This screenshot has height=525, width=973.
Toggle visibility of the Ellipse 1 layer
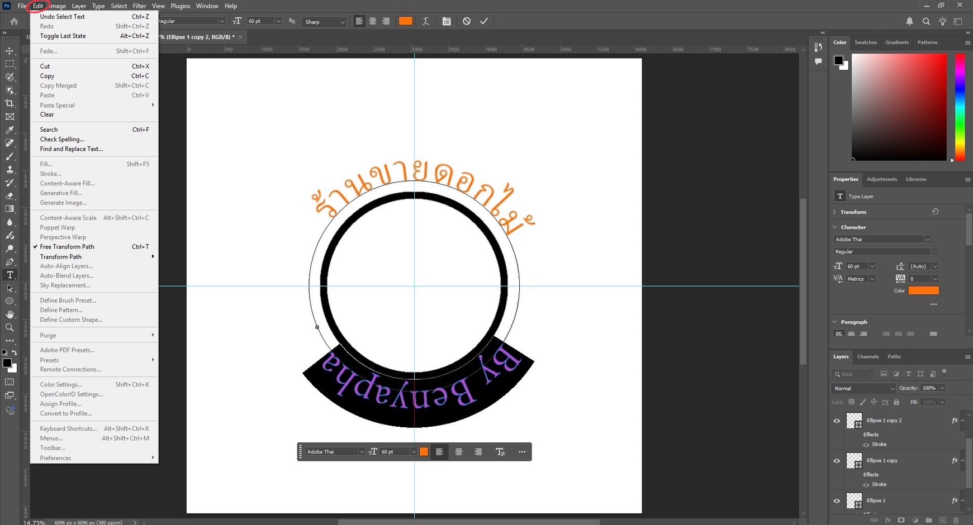click(x=837, y=501)
